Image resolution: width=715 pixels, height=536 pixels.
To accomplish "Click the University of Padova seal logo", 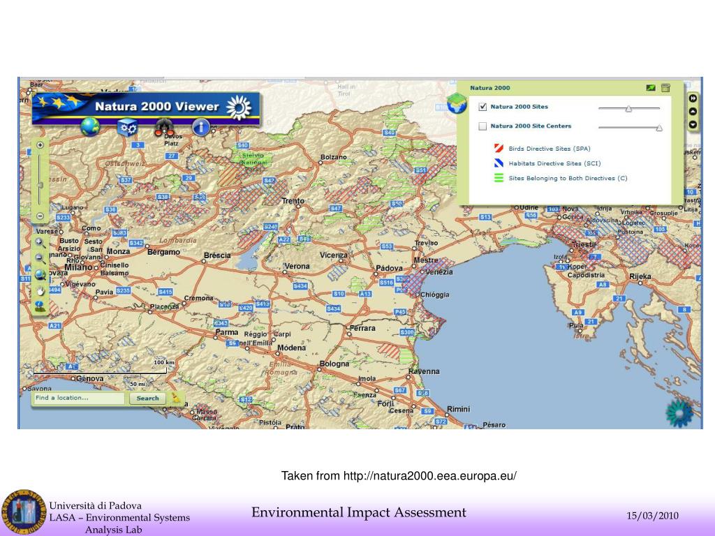I will 24,512.
